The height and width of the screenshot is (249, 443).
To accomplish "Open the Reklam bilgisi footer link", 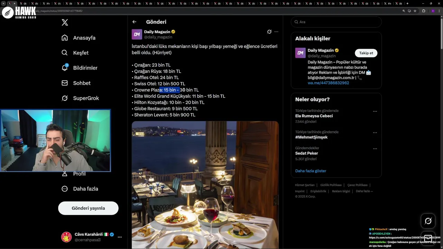I will pos(341,191).
